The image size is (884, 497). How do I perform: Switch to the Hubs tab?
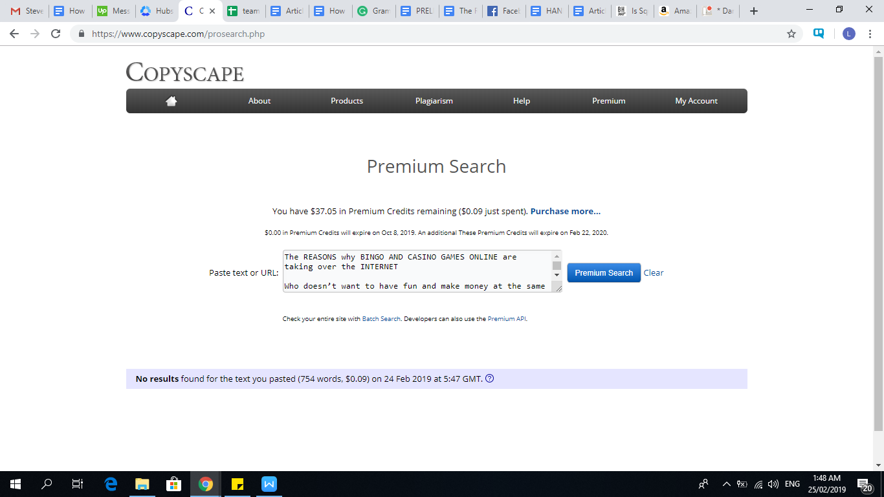pyautogui.click(x=156, y=11)
